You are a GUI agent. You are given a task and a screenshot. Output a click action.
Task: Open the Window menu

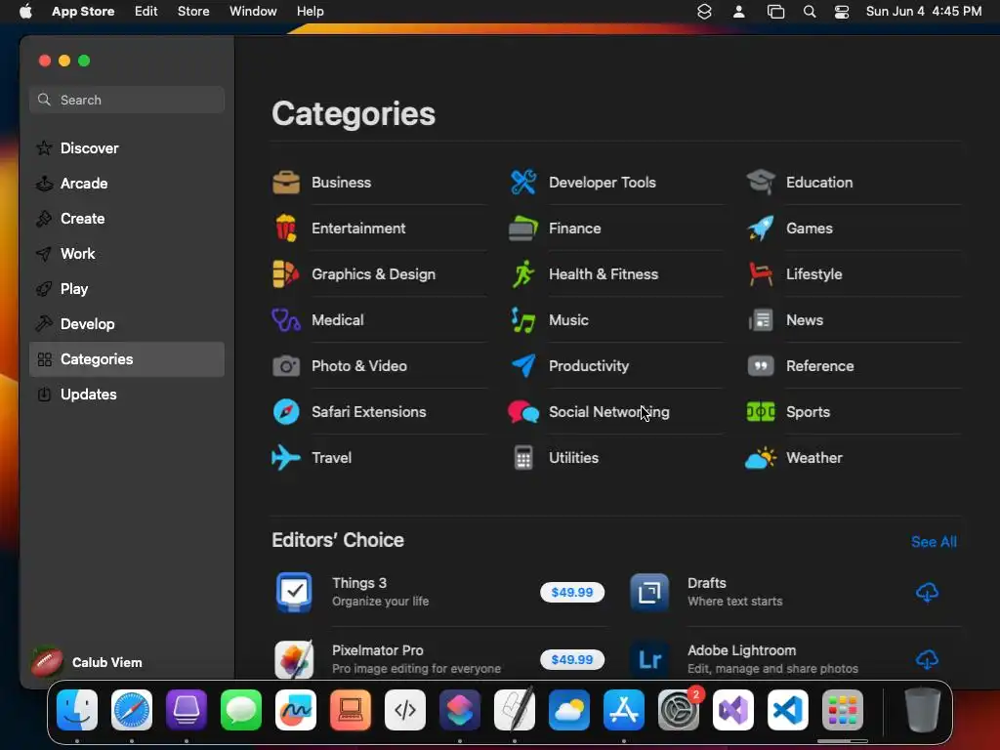pos(253,11)
